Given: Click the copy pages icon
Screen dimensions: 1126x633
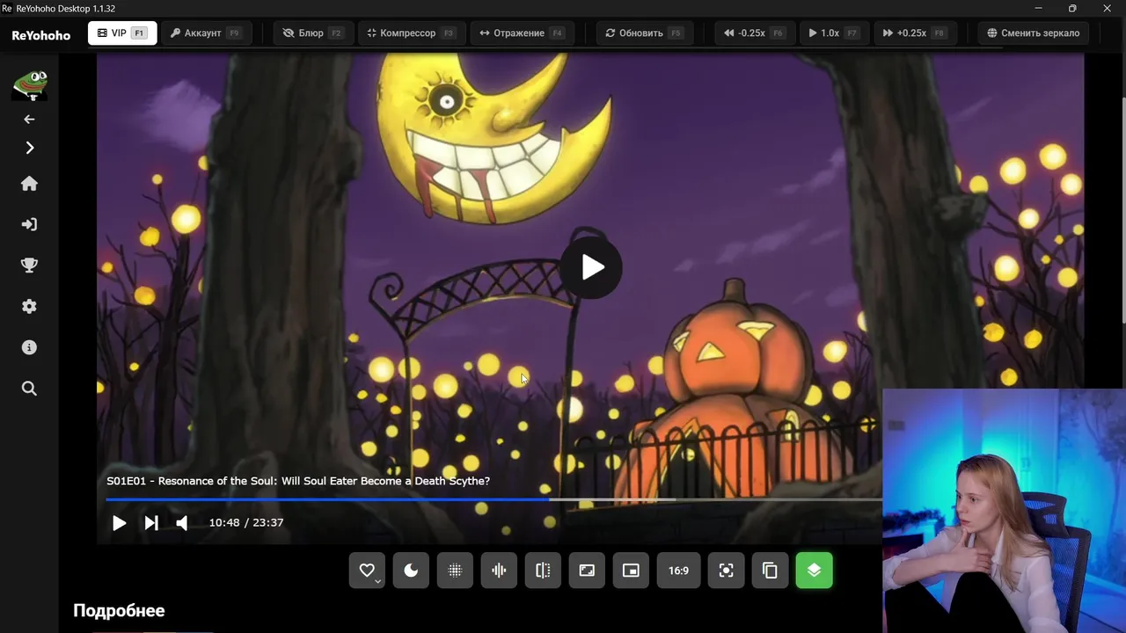Looking at the screenshot, I should tap(770, 571).
